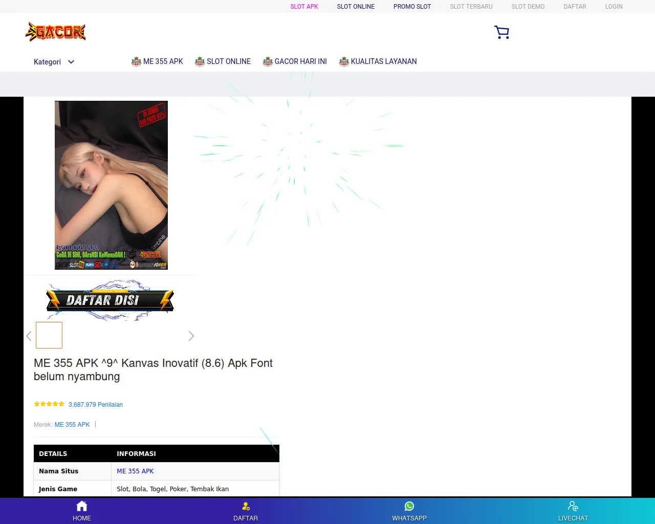Click the Jenis Game table cell
The image size is (655, 524).
[x=72, y=489]
